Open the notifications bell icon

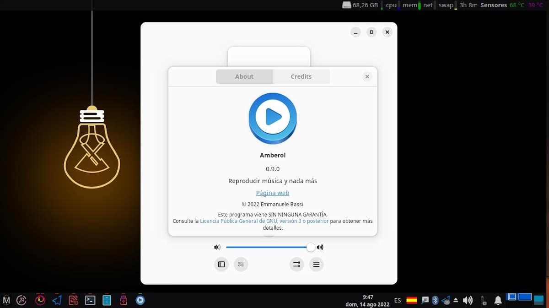pos(498,300)
